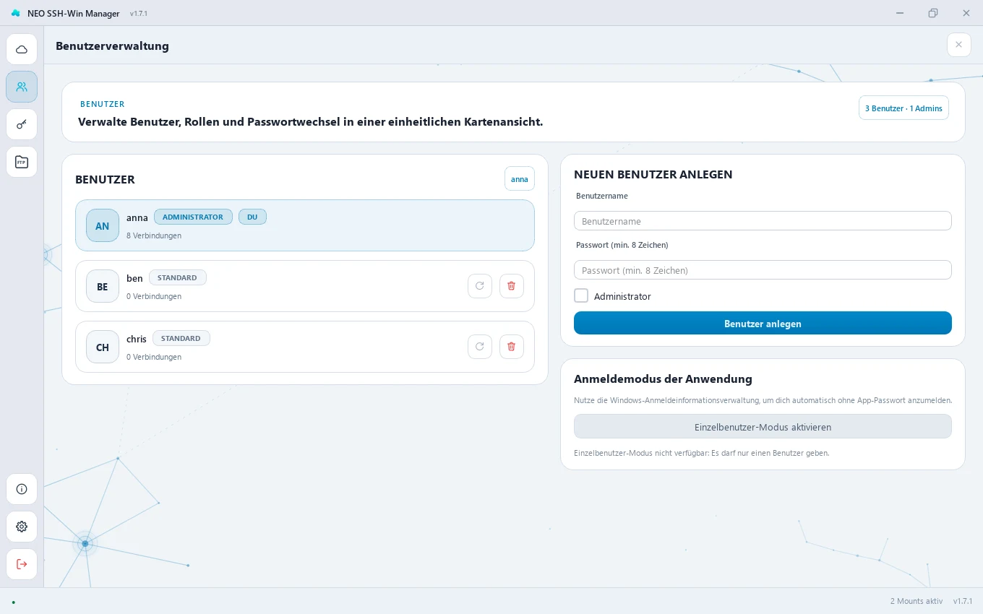983x614 pixels.
Task: Click the STANDARD badge of chris
Action: (x=181, y=338)
